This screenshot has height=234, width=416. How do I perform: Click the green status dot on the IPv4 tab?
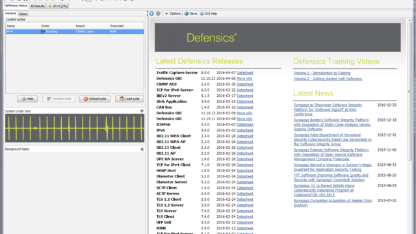[50, 6]
